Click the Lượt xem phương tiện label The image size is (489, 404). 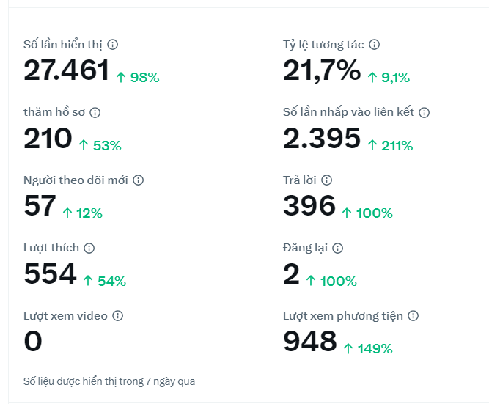click(x=342, y=316)
